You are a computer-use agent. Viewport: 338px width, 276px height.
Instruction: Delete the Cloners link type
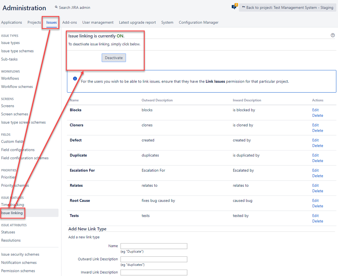coord(317,131)
